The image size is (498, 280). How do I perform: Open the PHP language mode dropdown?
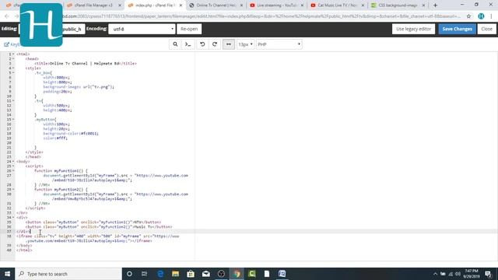coord(279,44)
